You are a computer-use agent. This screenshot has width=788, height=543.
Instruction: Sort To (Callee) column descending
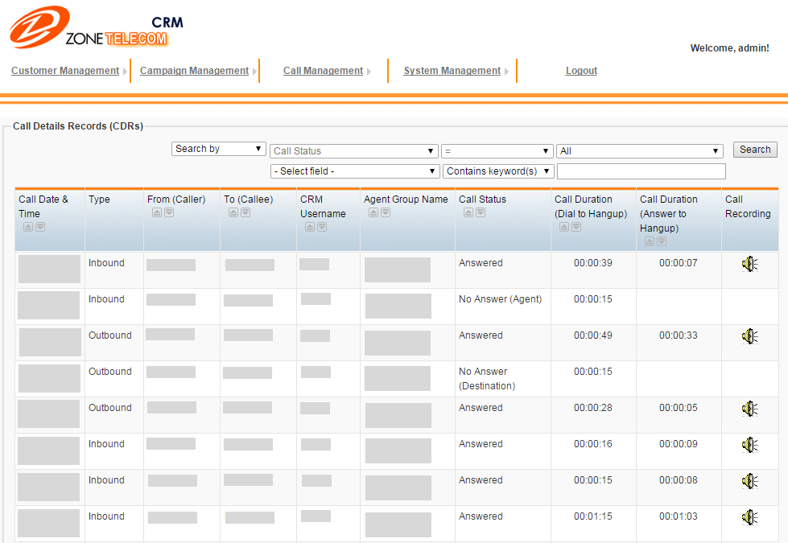[245, 212]
